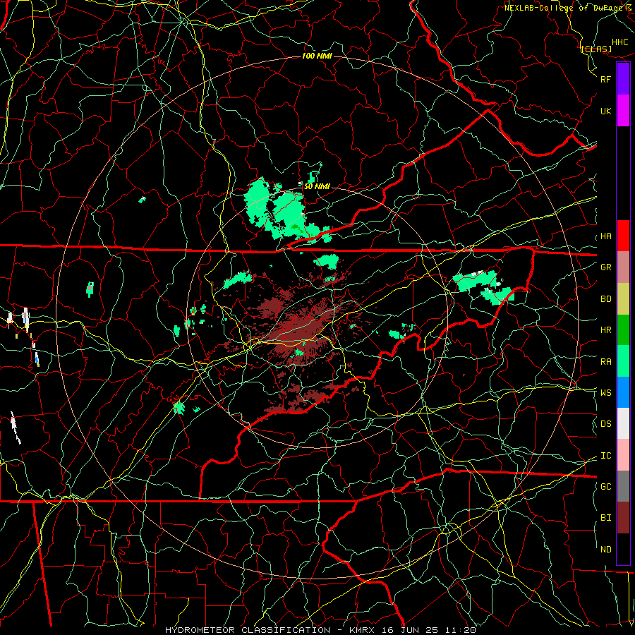Click the HHC product code text
The height and width of the screenshot is (635, 635).
(620, 42)
